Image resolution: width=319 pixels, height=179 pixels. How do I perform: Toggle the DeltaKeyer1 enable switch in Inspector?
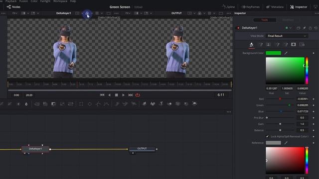click(x=238, y=28)
